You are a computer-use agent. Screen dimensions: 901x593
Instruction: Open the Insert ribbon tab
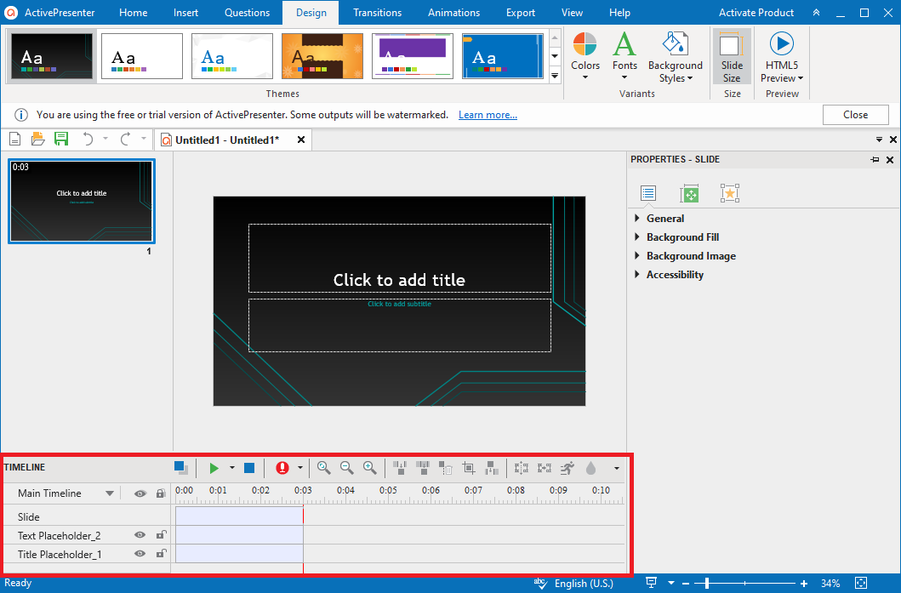click(185, 13)
